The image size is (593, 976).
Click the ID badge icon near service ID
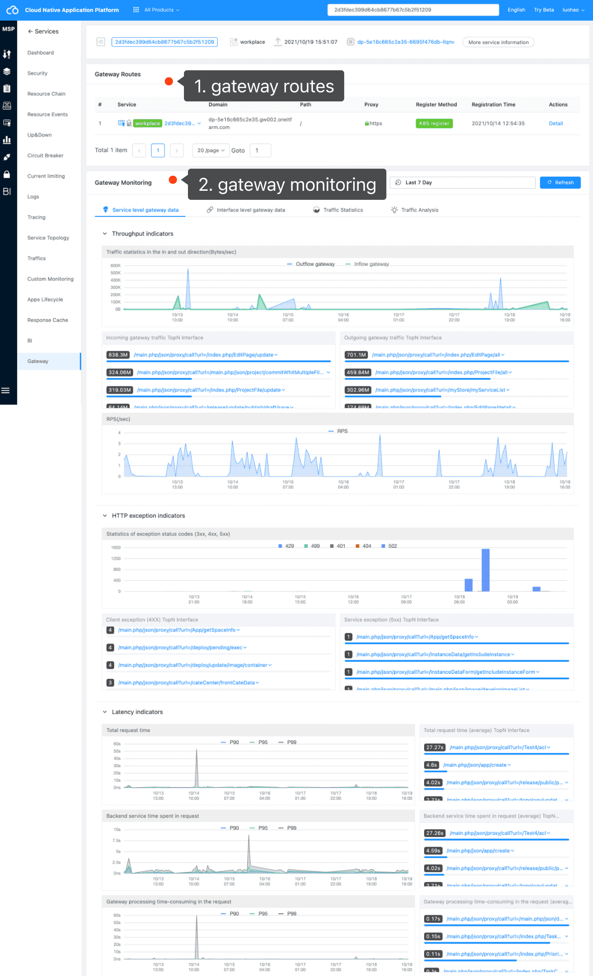click(101, 42)
